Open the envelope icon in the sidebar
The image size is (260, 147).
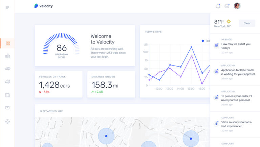[x=7, y=108]
